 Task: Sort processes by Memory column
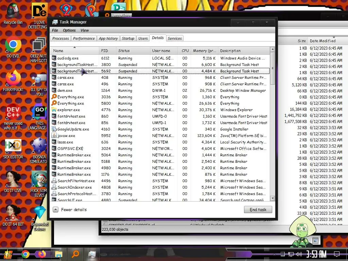coord(204,51)
